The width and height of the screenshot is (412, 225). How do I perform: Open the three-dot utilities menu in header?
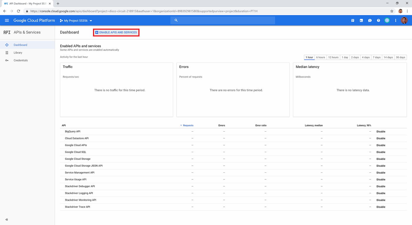[395, 20]
